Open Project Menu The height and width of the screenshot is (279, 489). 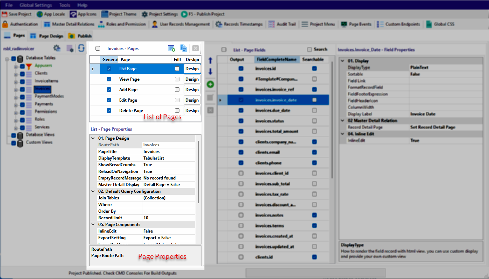318,24
